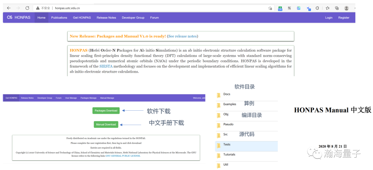Open the See release notes link
Screen dimensions: 373x170
point(182,36)
